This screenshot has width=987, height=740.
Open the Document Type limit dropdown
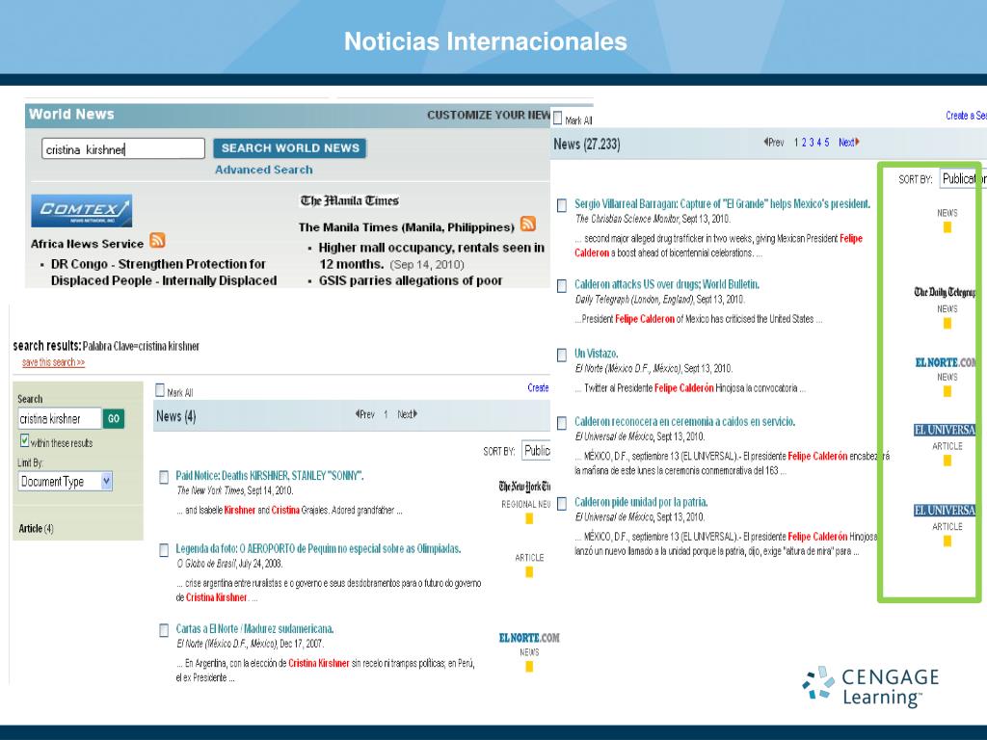66,482
